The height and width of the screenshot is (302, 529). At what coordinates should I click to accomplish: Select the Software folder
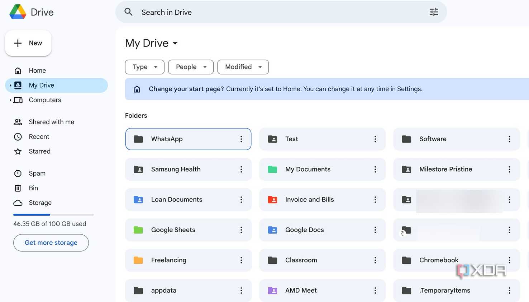456,139
